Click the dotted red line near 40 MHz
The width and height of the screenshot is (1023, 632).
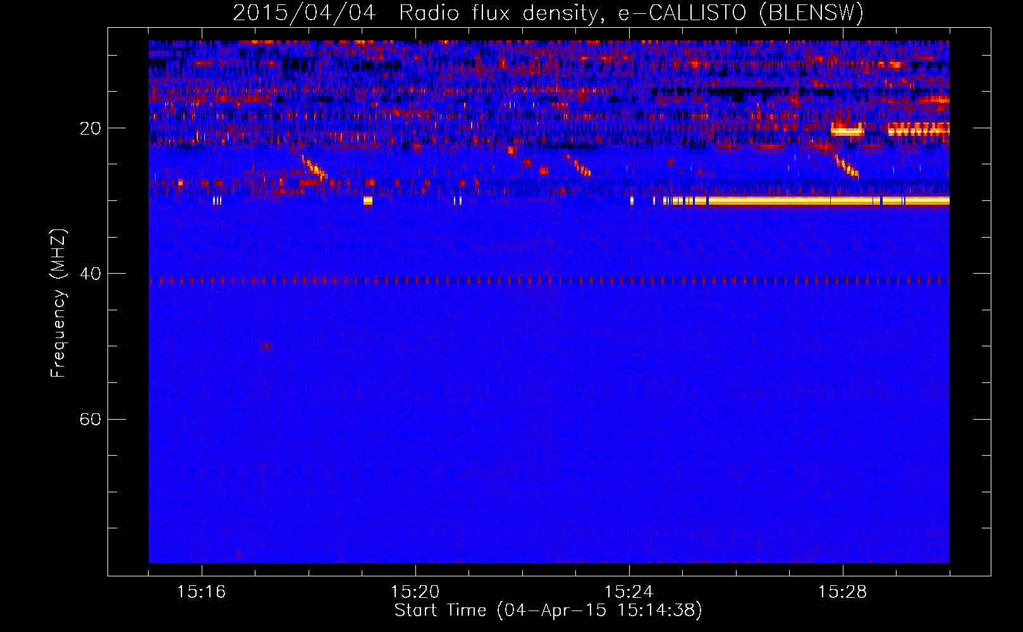pos(549,280)
